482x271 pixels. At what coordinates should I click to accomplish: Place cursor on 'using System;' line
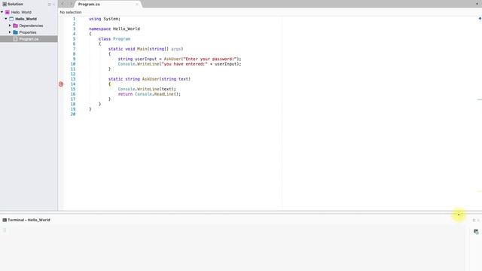tap(105, 19)
